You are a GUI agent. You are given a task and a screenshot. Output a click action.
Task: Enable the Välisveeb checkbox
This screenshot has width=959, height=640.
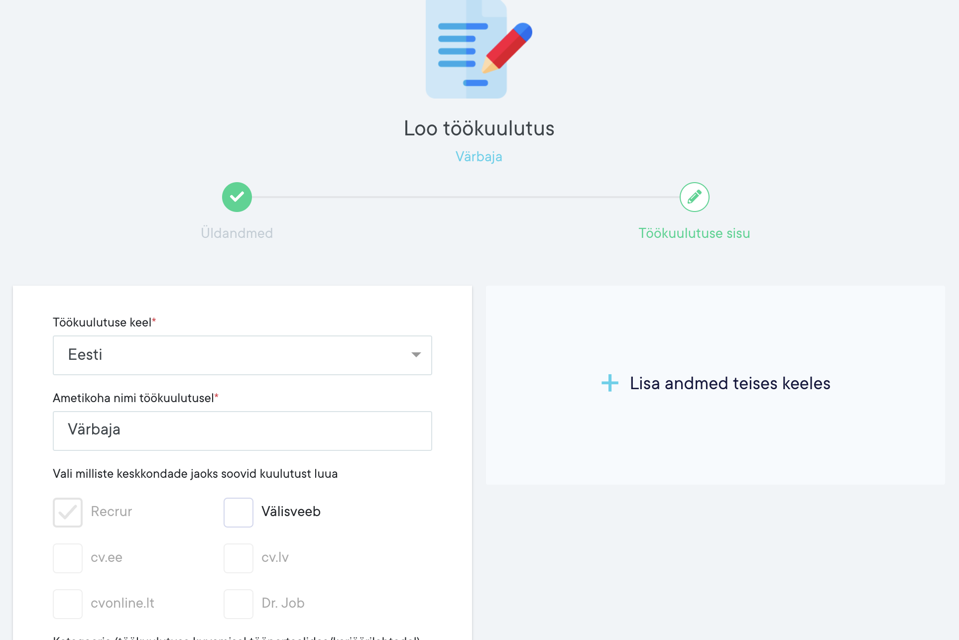[x=239, y=512]
